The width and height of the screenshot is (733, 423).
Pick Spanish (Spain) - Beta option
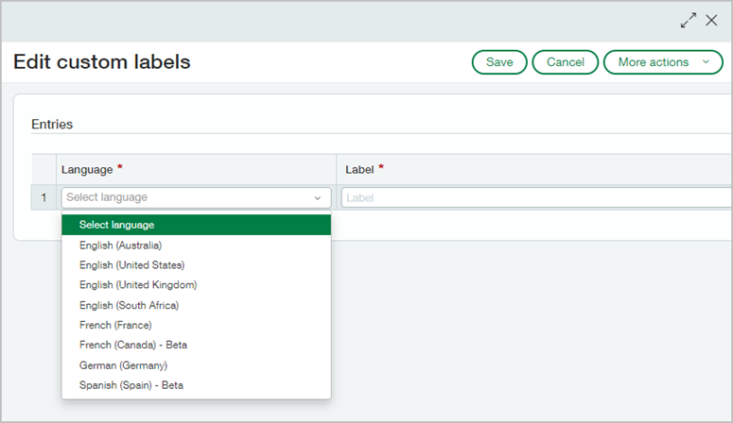[x=131, y=385]
